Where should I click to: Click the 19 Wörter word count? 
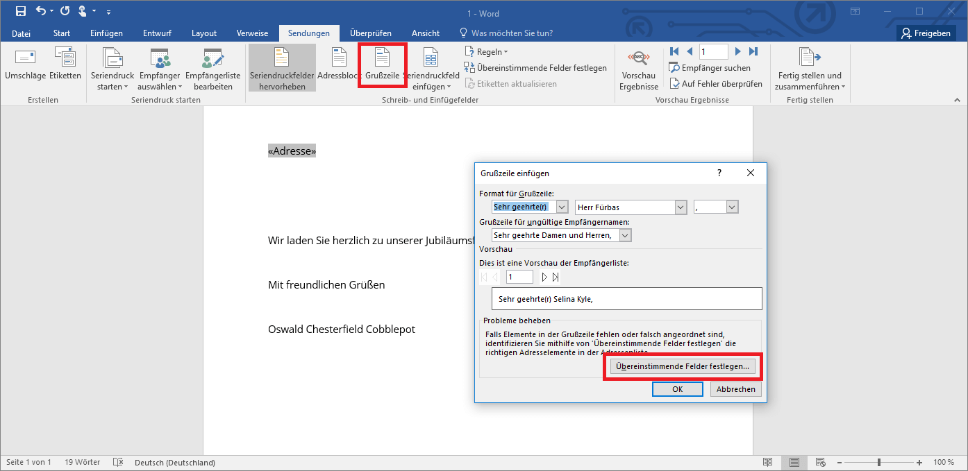[82, 462]
